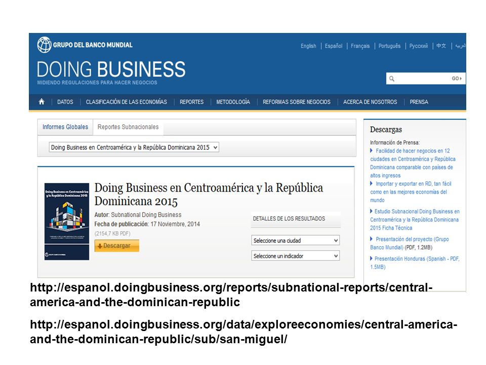486x365 pixels.
Task: Open Seleccione una ciudad dropdown
Action: coord(295,240)
